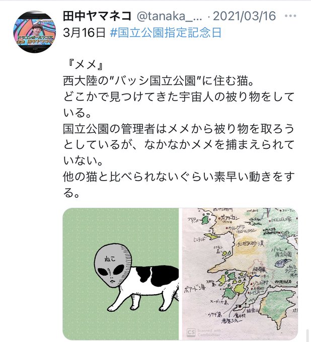Tap the tweet text about メメ
Viewport: 311px width, 342px height.
click(179, 129)
